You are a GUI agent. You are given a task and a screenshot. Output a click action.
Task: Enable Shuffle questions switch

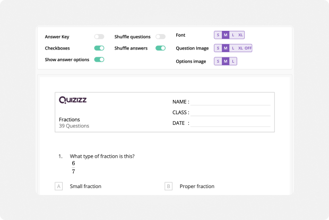[x=160, y=37]
